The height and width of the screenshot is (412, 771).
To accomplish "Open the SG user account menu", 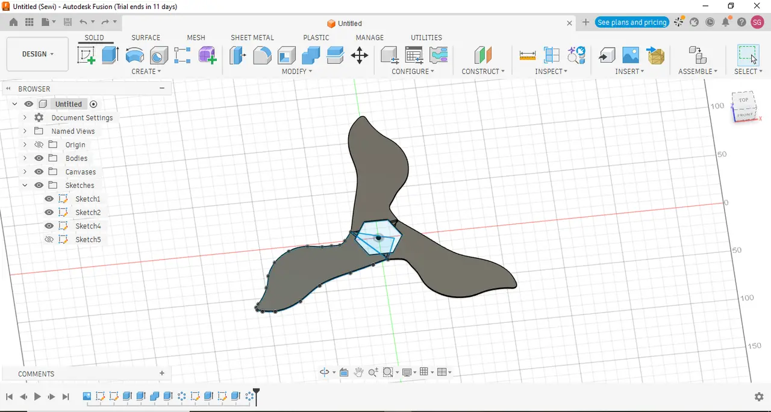I will 757,22.
